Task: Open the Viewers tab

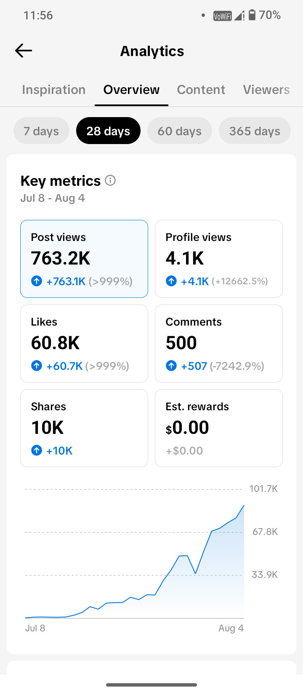Action: click(266, 90)
